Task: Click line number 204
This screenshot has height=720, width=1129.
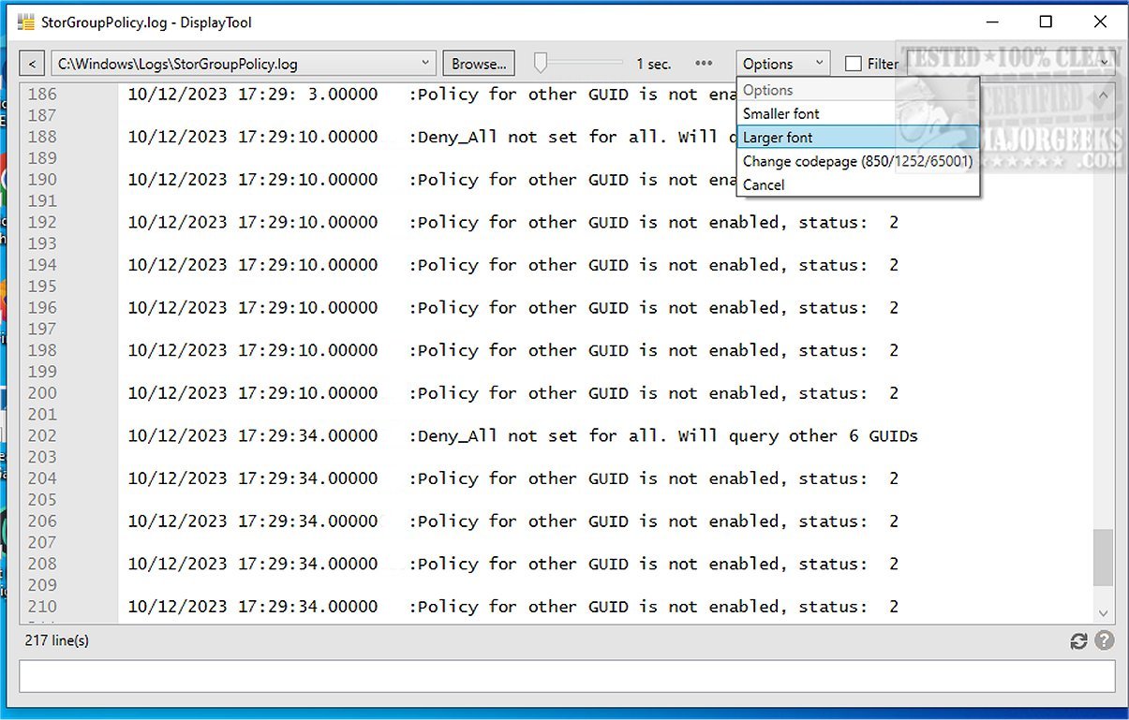Action: 42,478
